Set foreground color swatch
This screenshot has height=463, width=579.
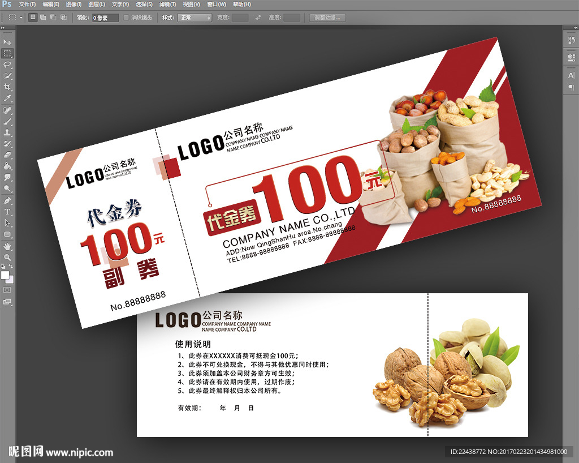point(5,275)
